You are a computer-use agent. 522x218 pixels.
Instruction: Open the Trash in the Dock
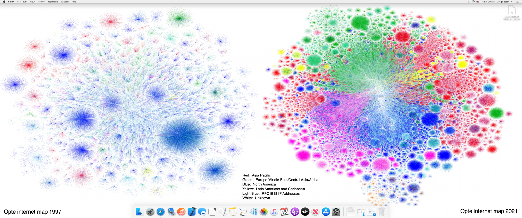382,212
